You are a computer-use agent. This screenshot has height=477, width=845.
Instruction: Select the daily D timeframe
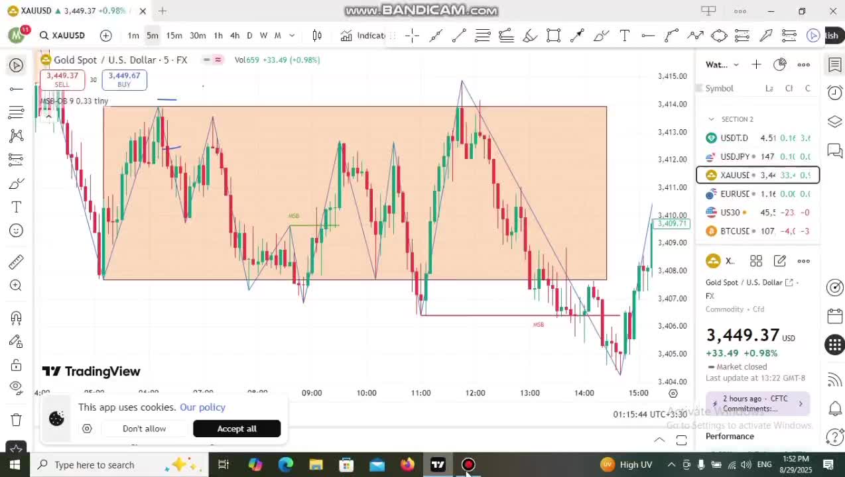pos(249,36)
